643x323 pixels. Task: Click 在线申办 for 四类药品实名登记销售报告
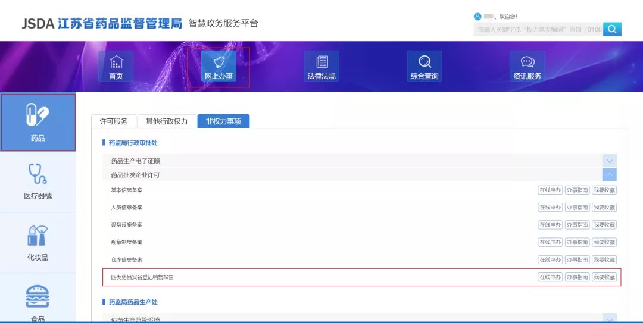pyautogui.click(x=550, y=277)
